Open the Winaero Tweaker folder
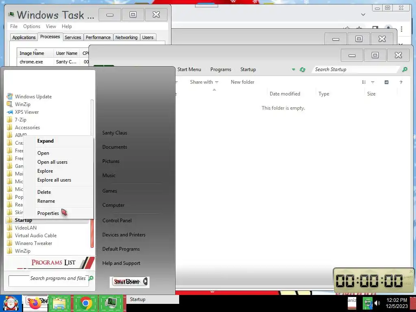Screen dimensions: 416x312 click(29, 243)
